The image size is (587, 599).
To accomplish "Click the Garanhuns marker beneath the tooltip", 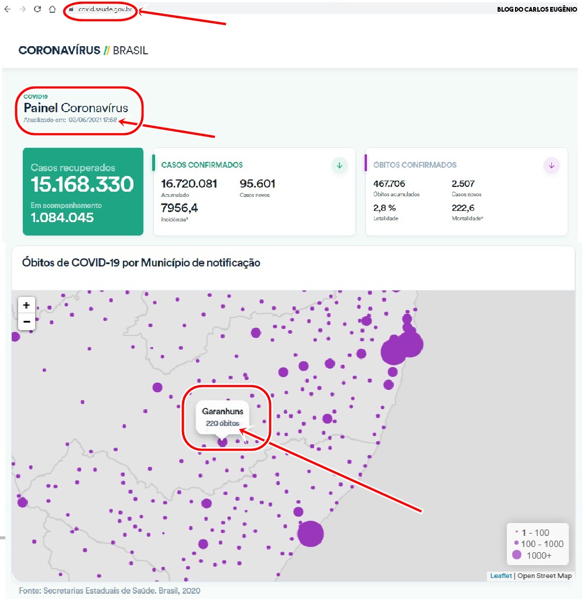I will (x=222, y=442).
